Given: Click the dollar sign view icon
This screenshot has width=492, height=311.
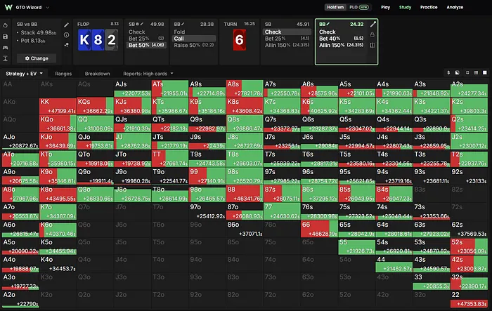Looking at the screenshot, I should click(x=448, y=73).
